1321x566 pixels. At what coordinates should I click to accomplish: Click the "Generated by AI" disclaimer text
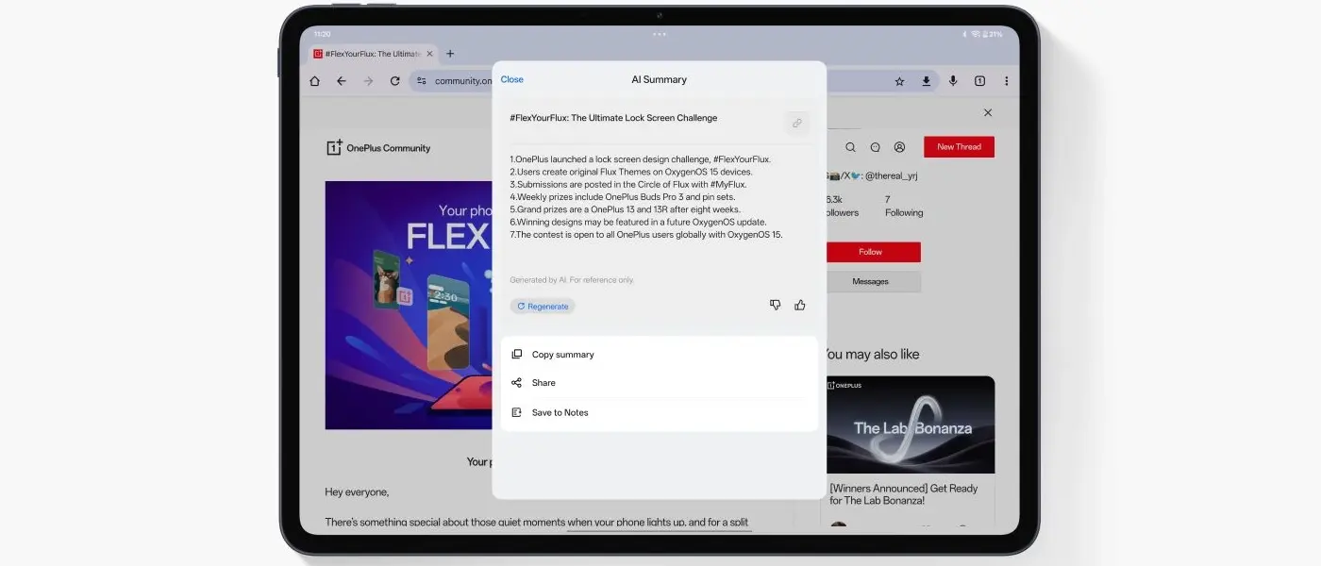click(x=572, y=280)
